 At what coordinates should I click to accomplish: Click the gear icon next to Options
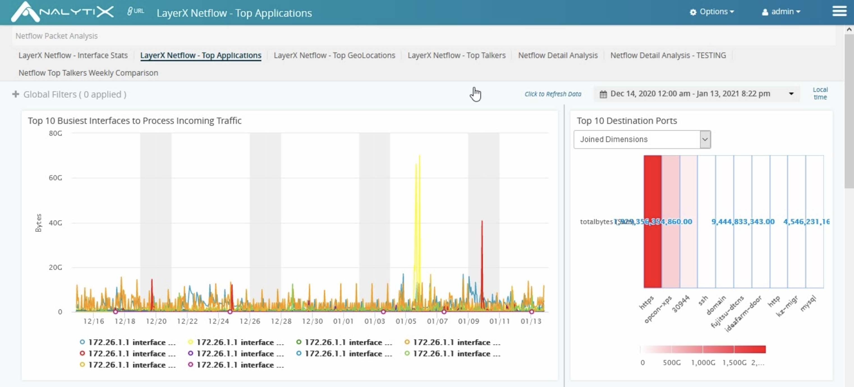point(693,12)
